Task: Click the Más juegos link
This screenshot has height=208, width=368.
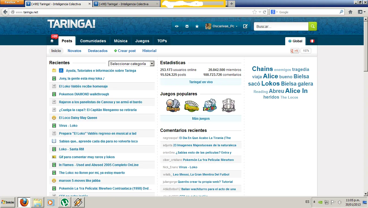Action: click(201, 119)
